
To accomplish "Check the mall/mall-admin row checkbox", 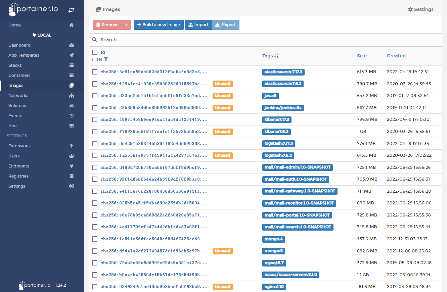I will (95, 167).
